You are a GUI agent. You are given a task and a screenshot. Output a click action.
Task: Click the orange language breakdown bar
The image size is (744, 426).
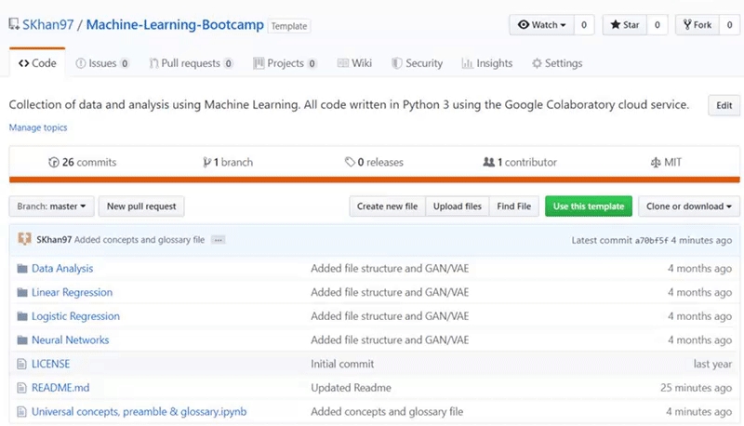pos(374,180)
